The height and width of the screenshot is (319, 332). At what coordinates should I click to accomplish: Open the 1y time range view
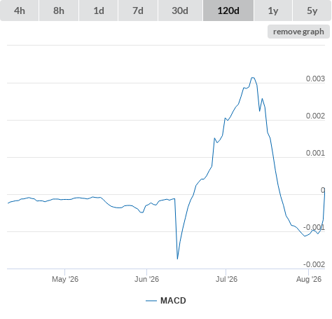click(x=273, y=11)
